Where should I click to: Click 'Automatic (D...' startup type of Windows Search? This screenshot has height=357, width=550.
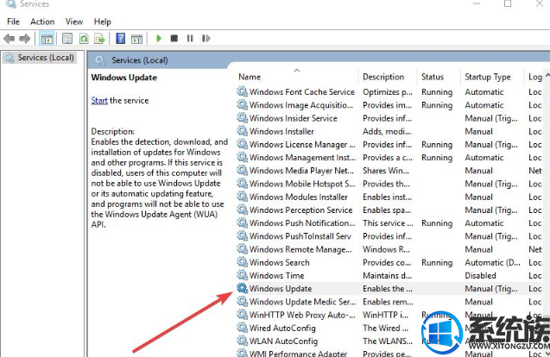(x=492, y=262)
